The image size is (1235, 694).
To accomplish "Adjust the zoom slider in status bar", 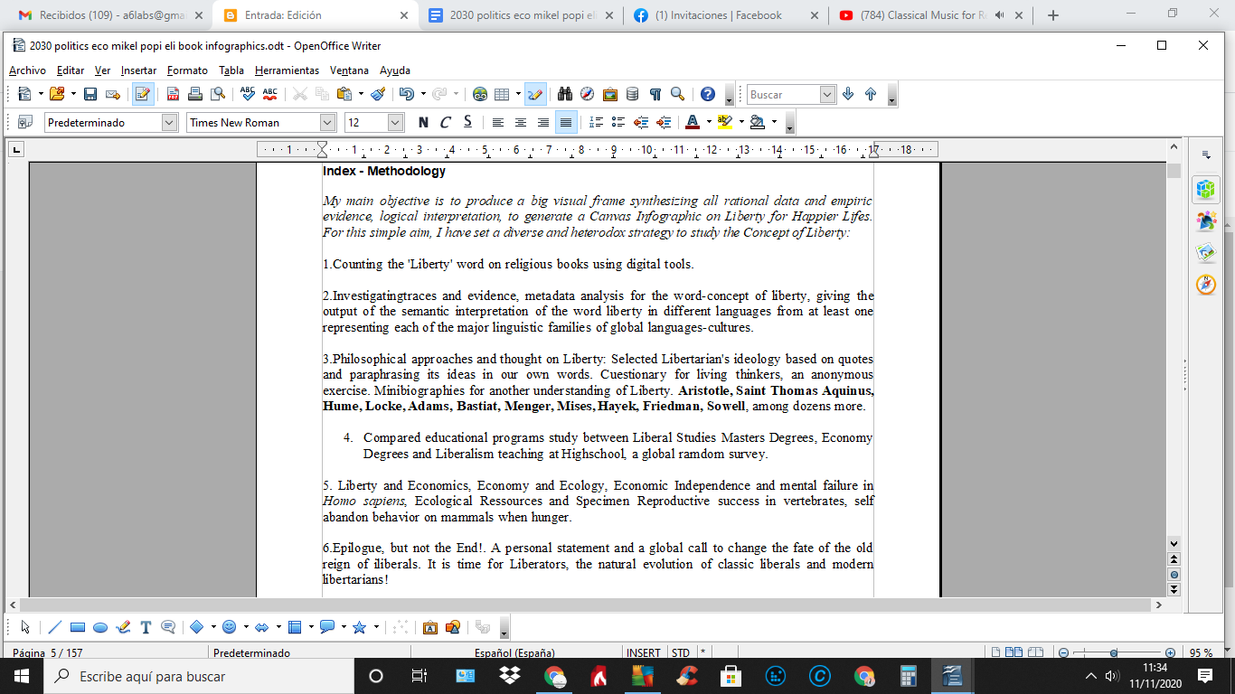I will (x=1114, y=652).
